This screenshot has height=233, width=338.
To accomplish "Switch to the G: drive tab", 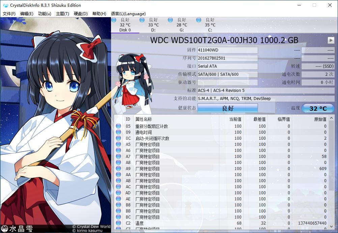I will [182, 25].
